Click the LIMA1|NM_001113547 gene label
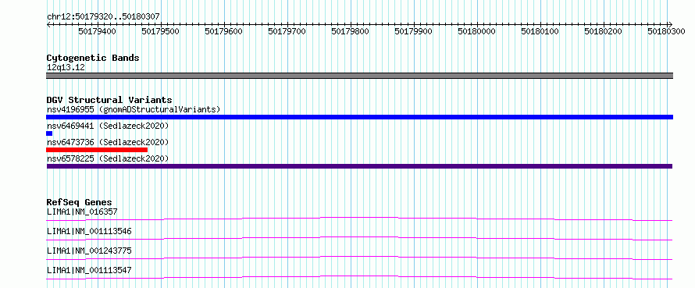695x288 pixels. pos(89,270)
